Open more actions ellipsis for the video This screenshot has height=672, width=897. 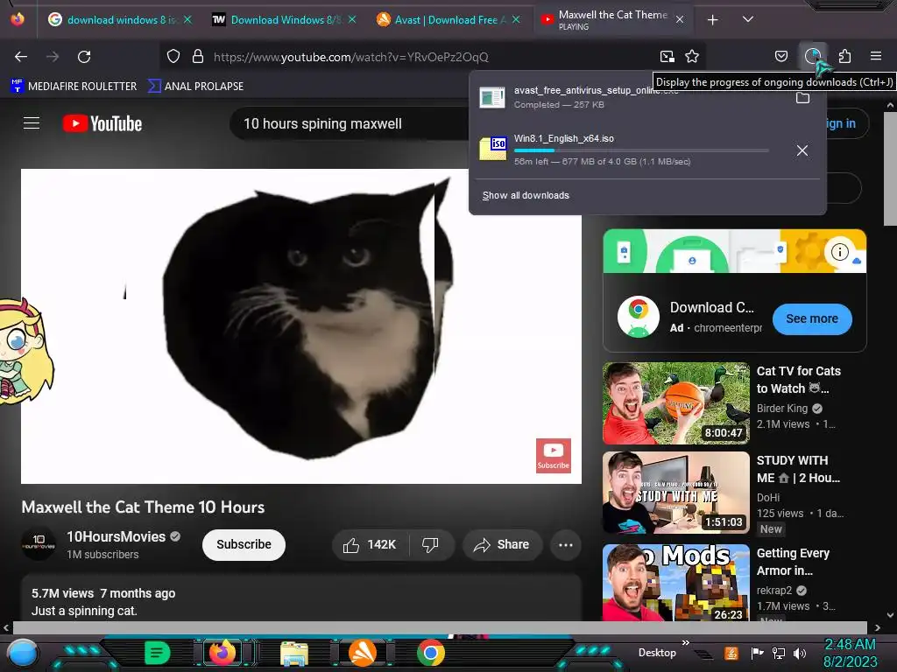click(565, 545)
